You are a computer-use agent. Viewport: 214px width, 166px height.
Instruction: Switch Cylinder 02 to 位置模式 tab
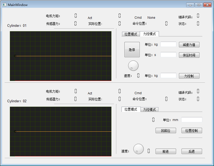[131, 109]
